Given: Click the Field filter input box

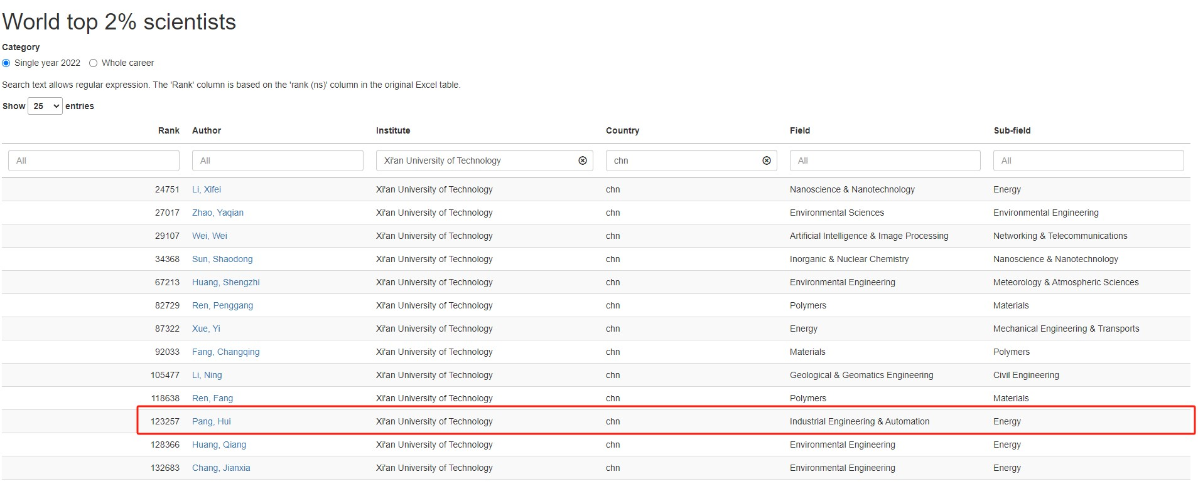Looking at the screenshot, I should [x=884, y=160].
